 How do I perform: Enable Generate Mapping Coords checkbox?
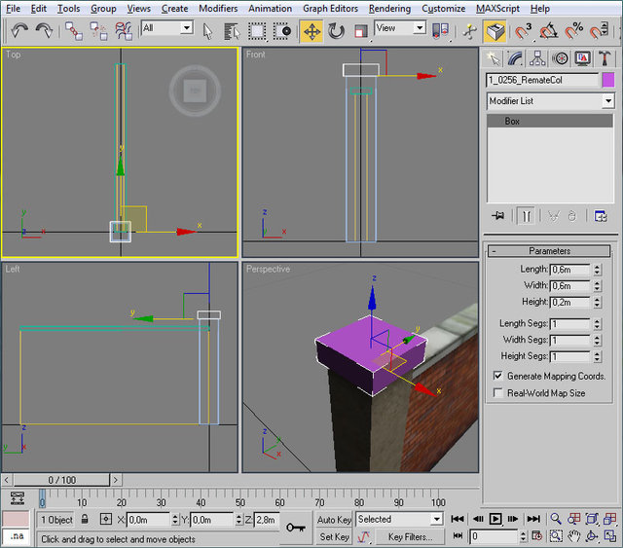498,376
